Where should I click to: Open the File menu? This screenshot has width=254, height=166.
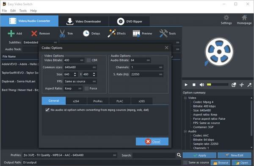click(4, 11)
